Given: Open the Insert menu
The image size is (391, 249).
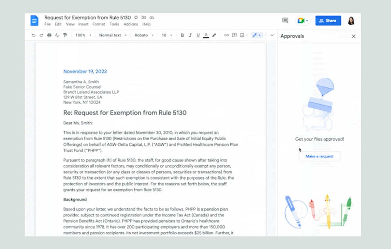Looking at the screenshot, I should [83, 24].
